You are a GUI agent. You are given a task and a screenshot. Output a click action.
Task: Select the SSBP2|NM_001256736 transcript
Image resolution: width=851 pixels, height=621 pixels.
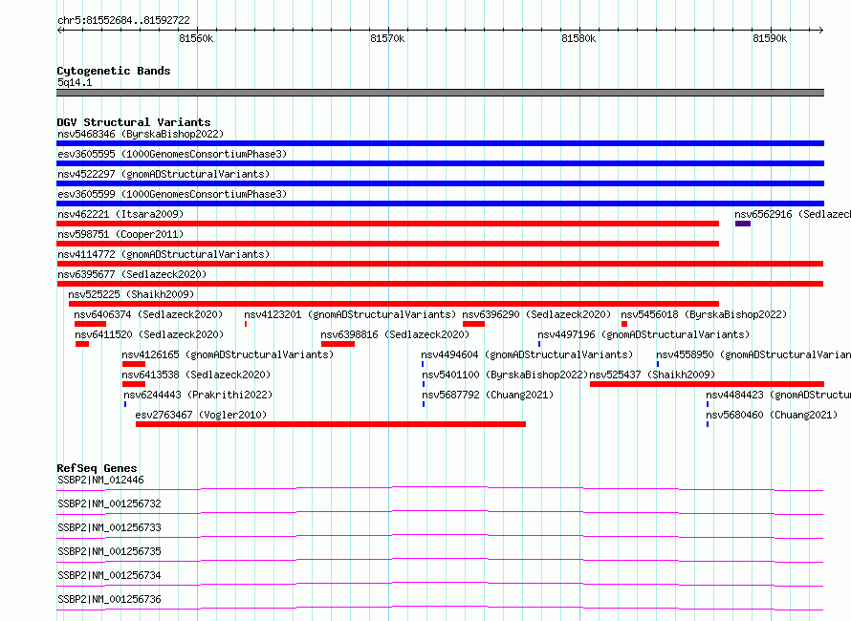pyautogui.click(x=110, y=599)
